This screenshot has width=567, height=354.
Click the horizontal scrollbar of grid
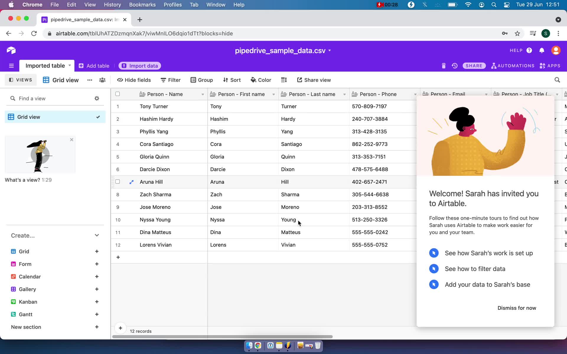222,337
